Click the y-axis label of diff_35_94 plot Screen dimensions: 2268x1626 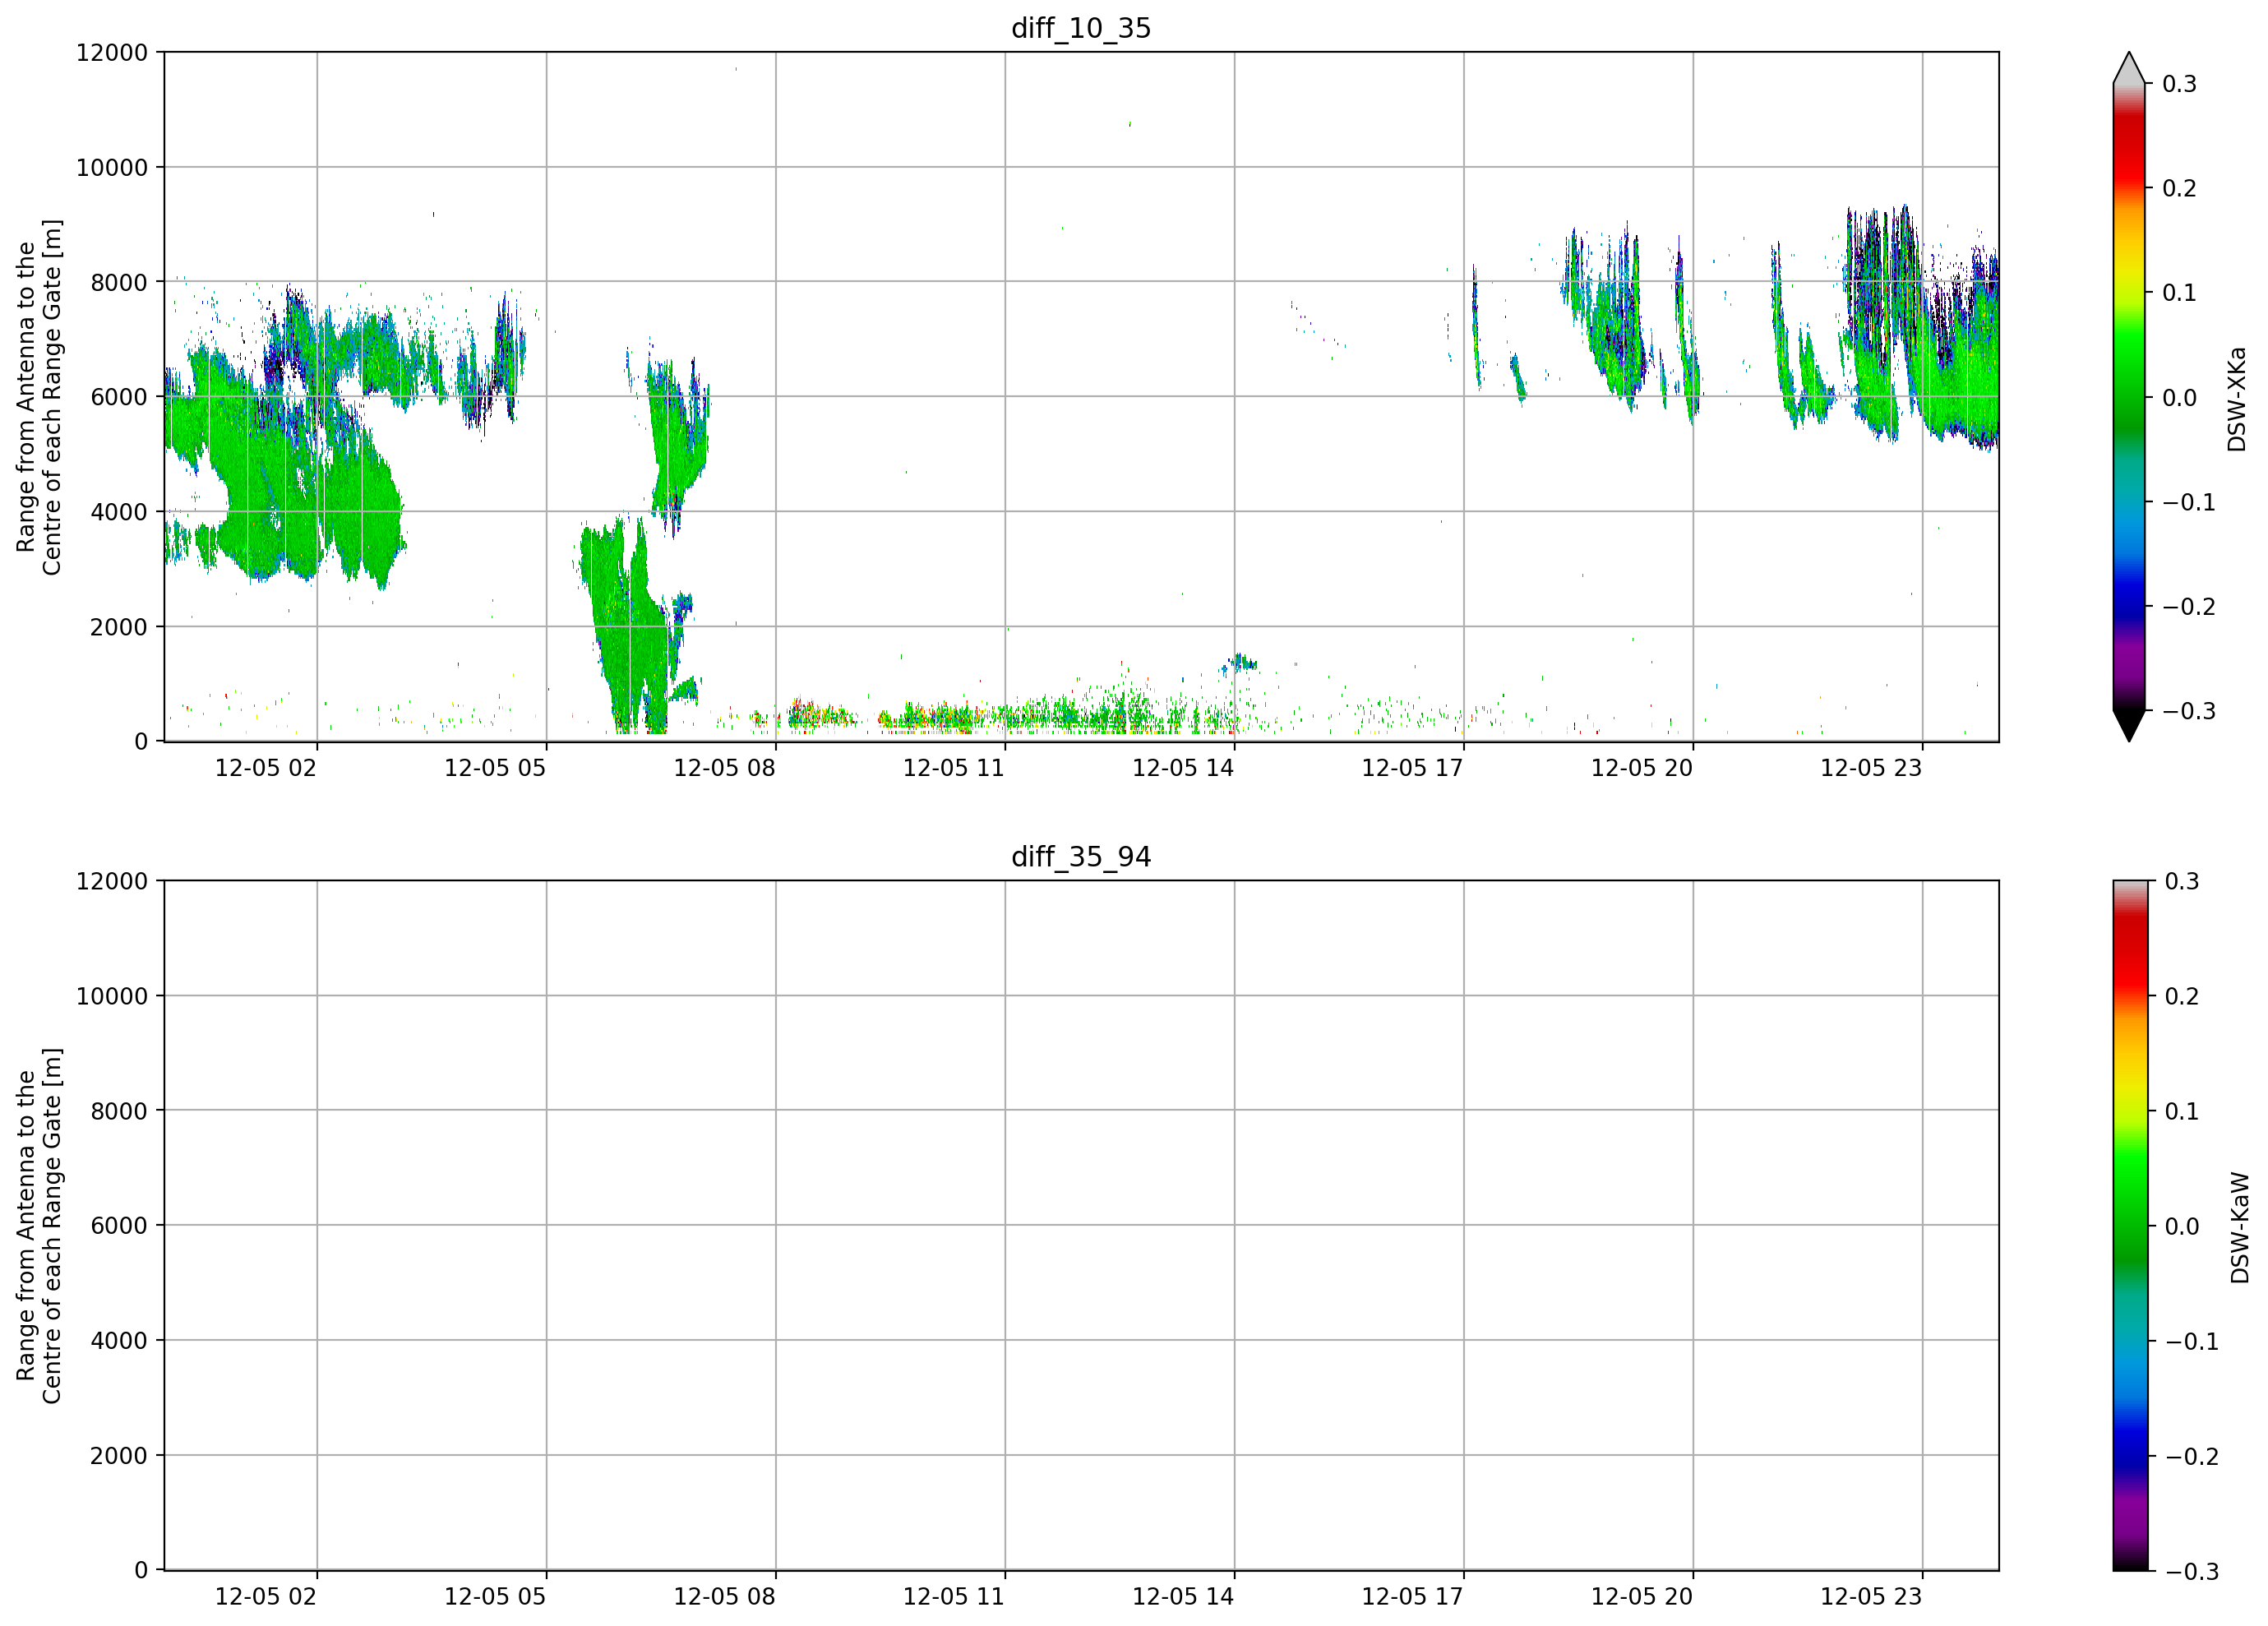click(39, 1226)
